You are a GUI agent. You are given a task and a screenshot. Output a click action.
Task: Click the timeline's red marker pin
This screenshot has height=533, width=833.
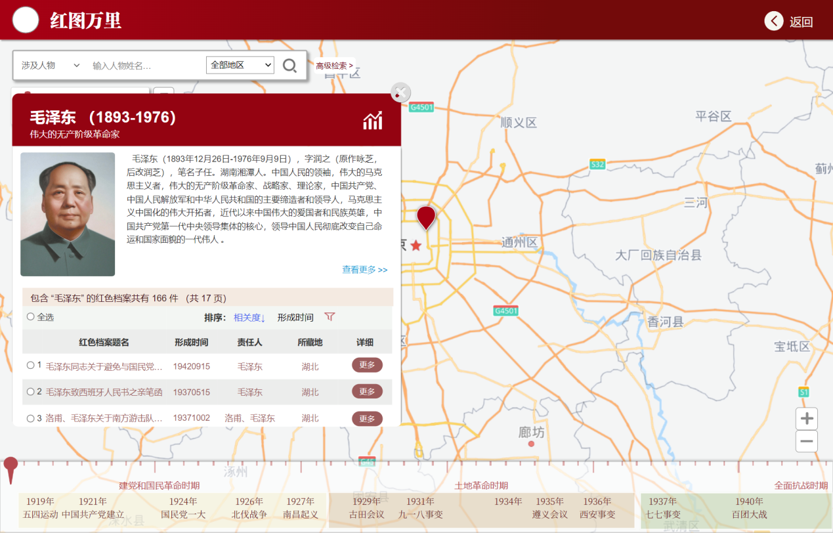(11, 467)
